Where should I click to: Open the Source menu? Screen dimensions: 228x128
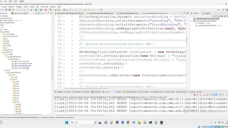[4, 7]
